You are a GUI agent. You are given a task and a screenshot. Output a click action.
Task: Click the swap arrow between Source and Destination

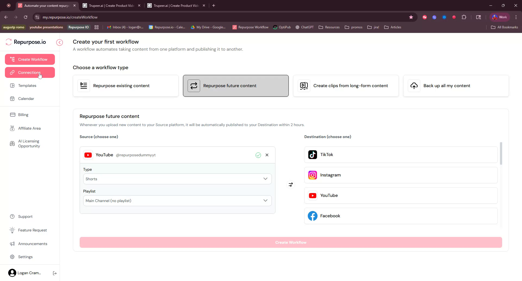pyautogui.click(x=290, y=184)
